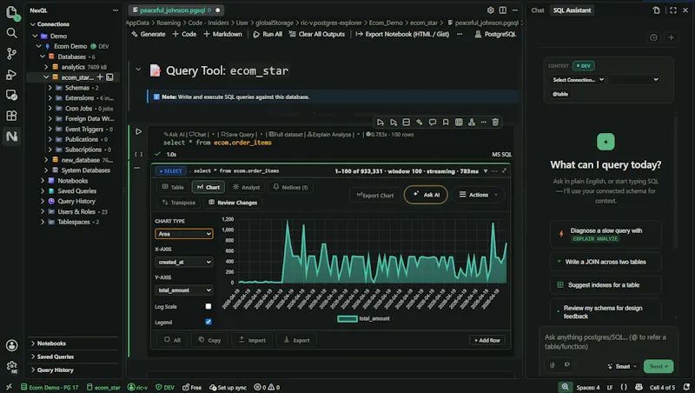Run the select query cell
Screen dimensions: 695x393
point(138,132)
